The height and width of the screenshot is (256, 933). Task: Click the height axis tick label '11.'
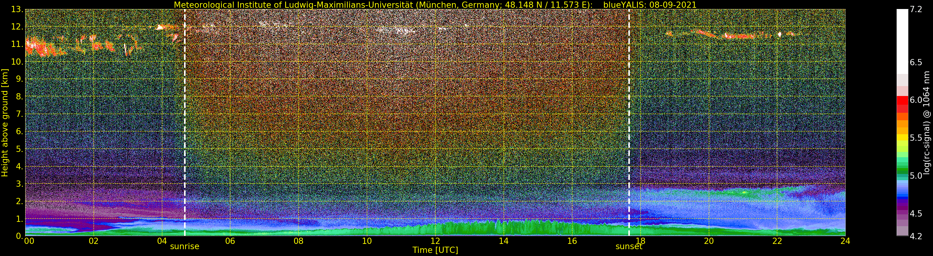tap(17, 44)
